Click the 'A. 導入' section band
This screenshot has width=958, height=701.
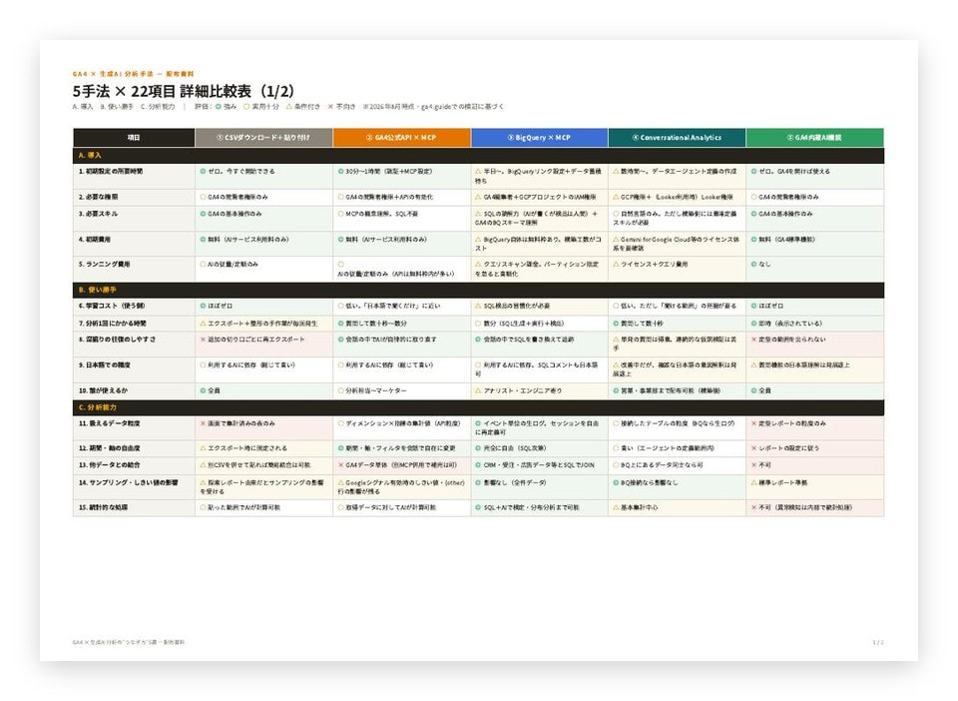tap(478, 155)
